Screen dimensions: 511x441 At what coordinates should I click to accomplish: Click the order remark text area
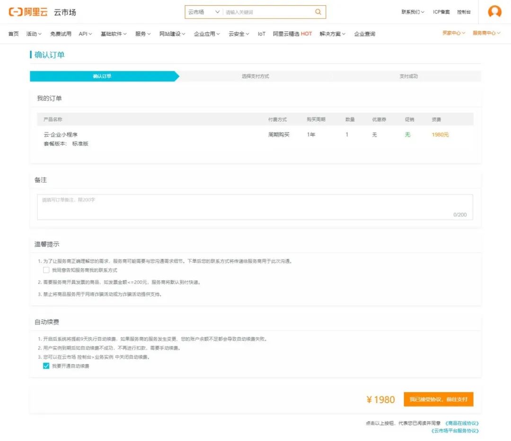pyautogui.click(x=255, y=207)
